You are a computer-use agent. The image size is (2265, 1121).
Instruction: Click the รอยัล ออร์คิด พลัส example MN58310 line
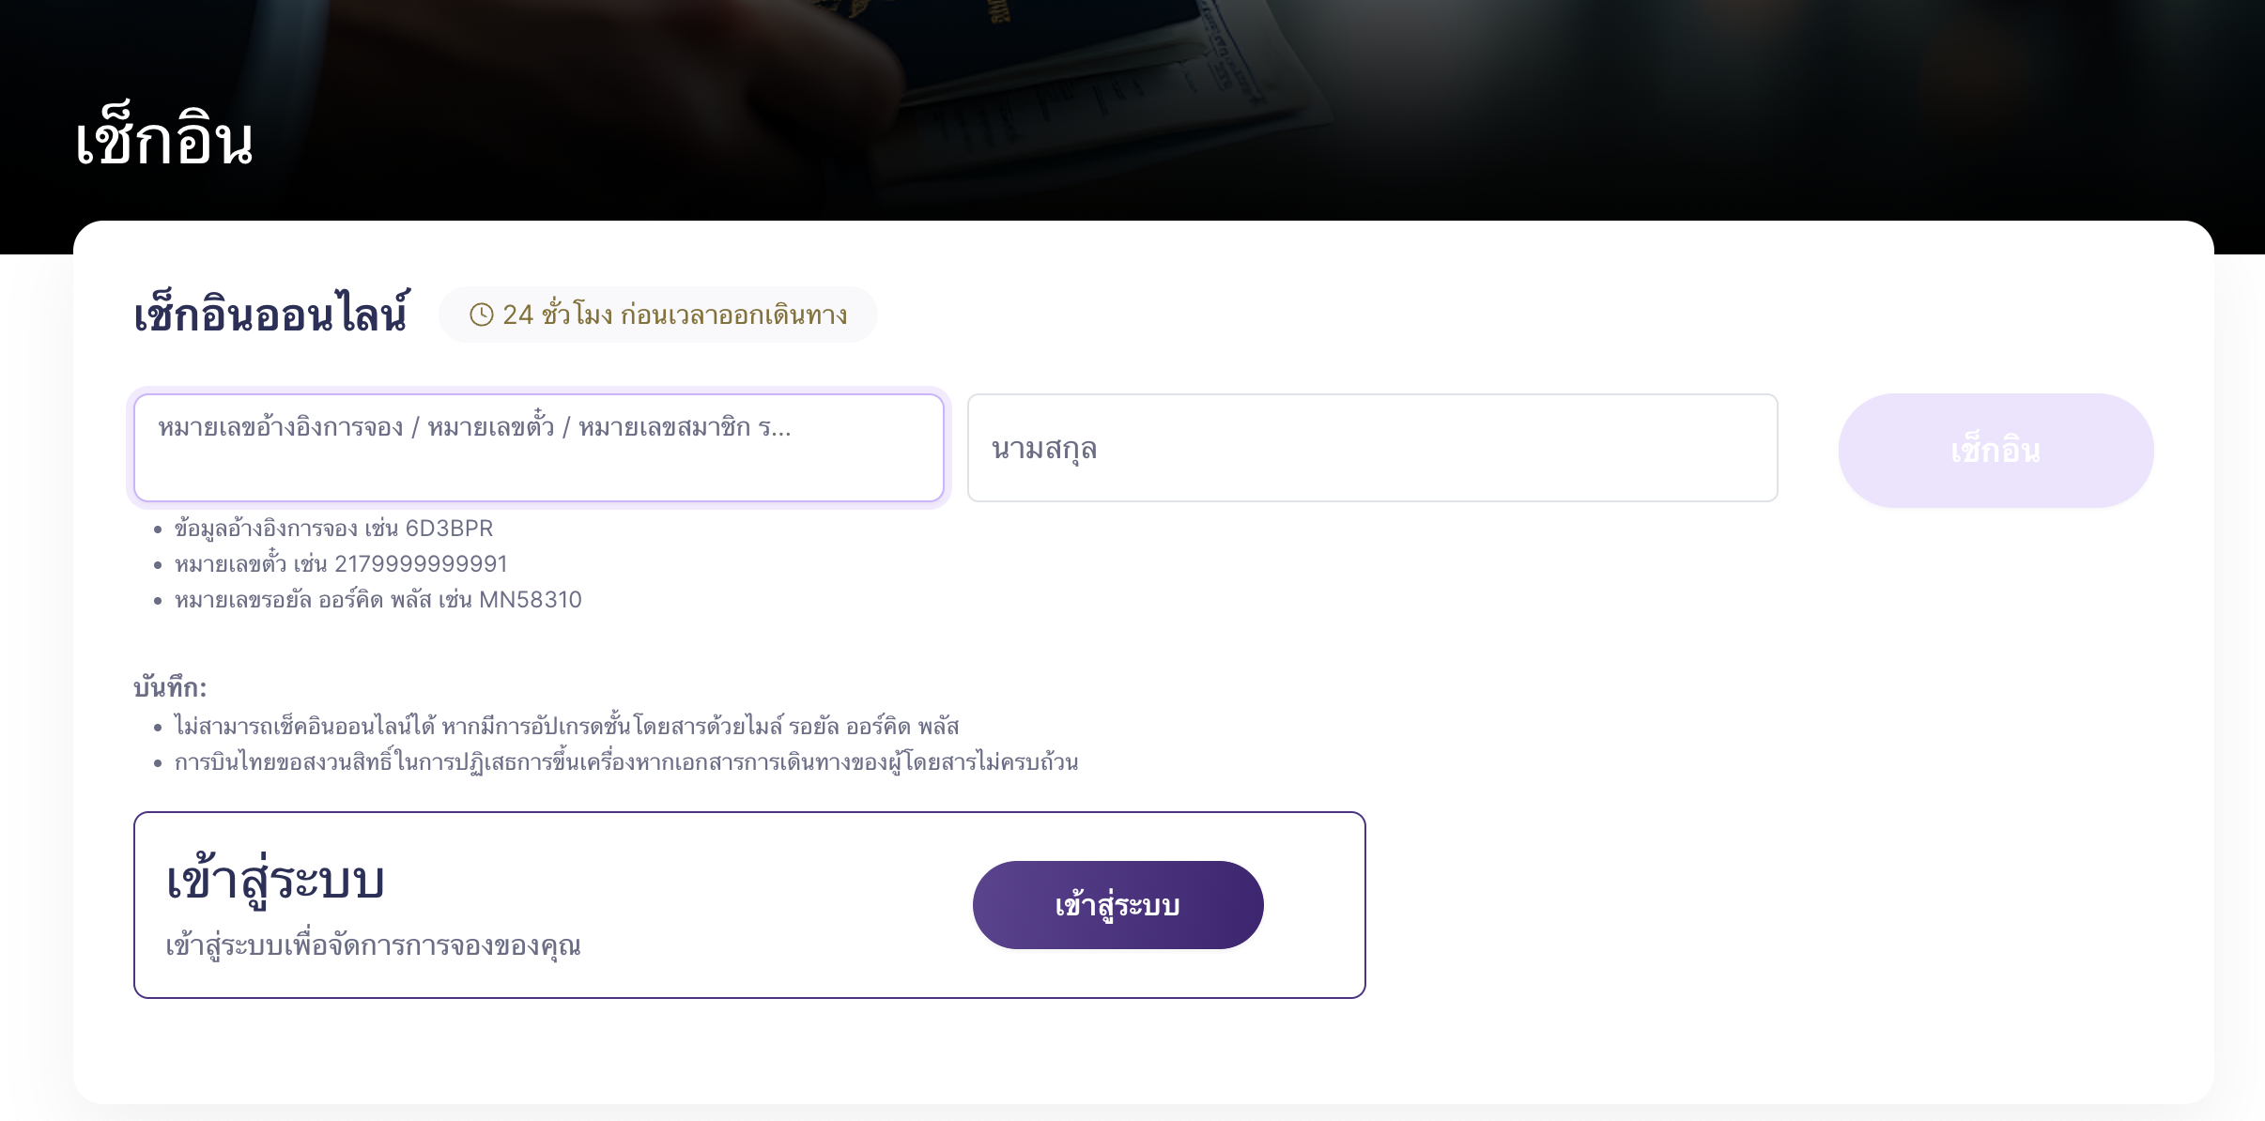tap(378, 600)
